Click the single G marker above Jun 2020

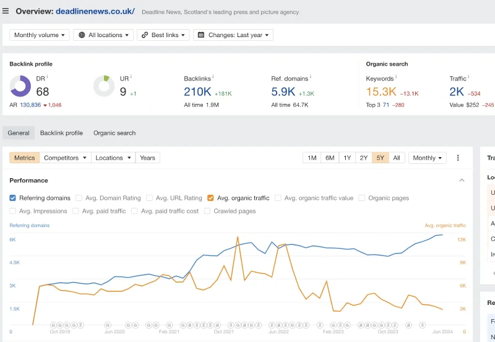(108, 325)
